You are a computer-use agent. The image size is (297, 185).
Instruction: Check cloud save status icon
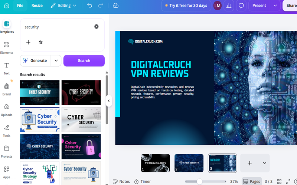click(115, 6)
